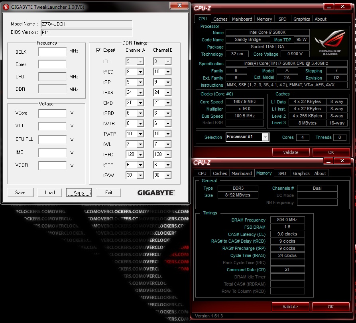The image size is (356, 323).
Task: Click the Save button in TweakLauncher
Action: point(20,193)
